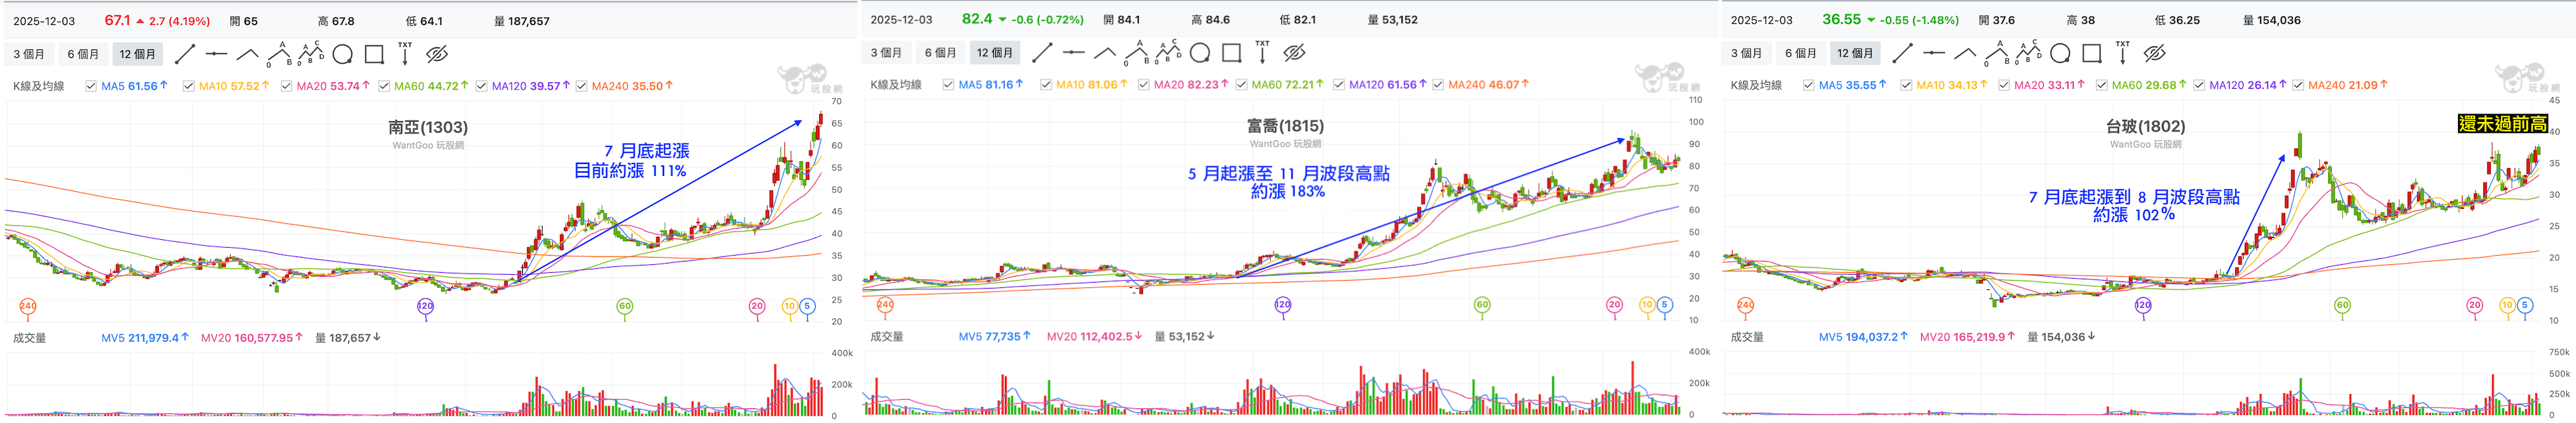Screen dimensions: 2576x423
Task: Select 12 個月 range in 台玻(1802) chart
Action: (x=1855, y=53)
